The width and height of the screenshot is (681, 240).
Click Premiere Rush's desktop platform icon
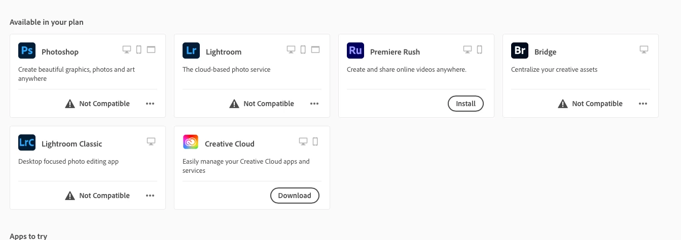coord(468,50)
